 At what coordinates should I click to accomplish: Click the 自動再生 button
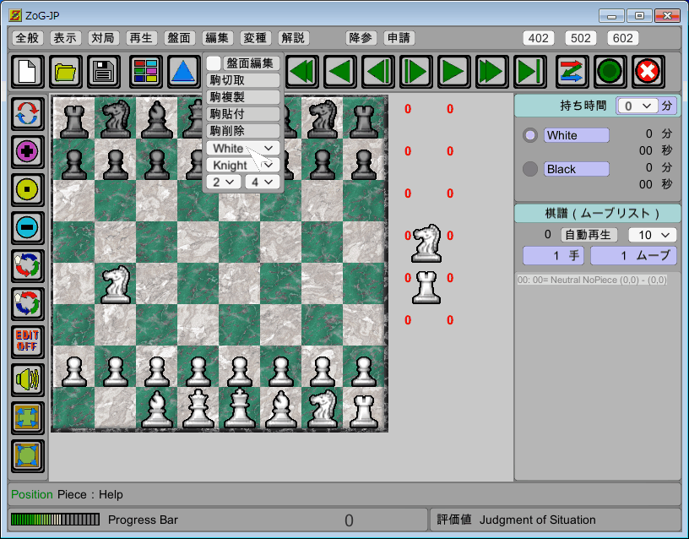pyautogui.click(x=589, y=235)
